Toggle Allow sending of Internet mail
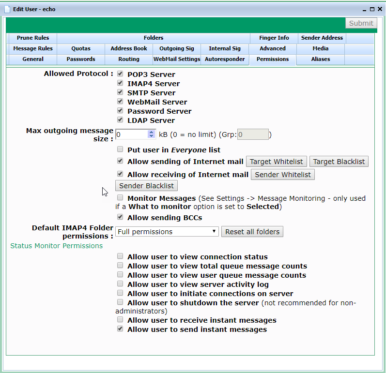This screenshot has width=386, height=373. click(x=120, y=161)
